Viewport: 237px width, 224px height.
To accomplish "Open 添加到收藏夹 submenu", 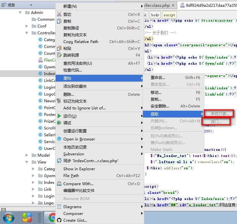I will click(x=100, y=86).
